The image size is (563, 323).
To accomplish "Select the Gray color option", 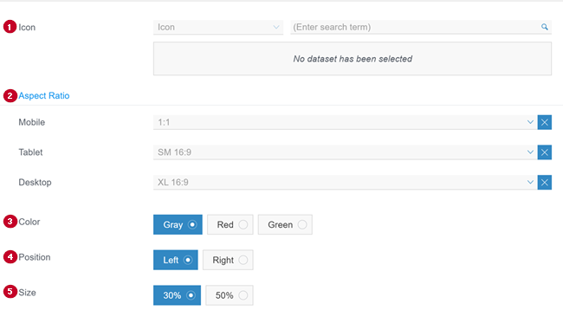I will 178,224.
